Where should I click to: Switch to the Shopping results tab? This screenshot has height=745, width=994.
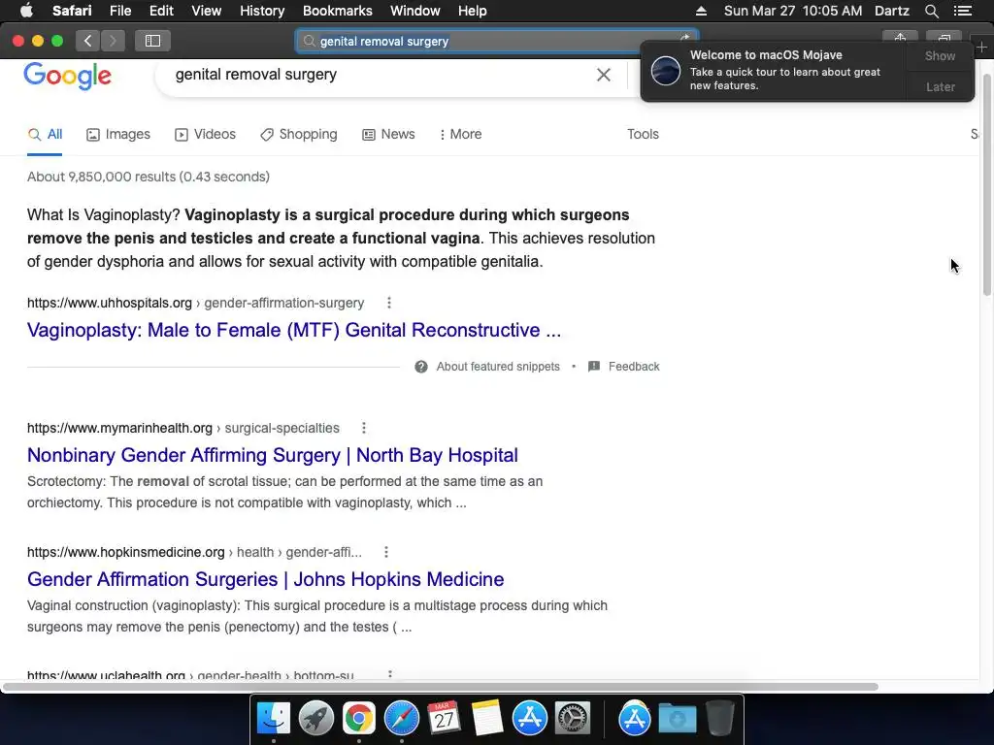point(299,134)
